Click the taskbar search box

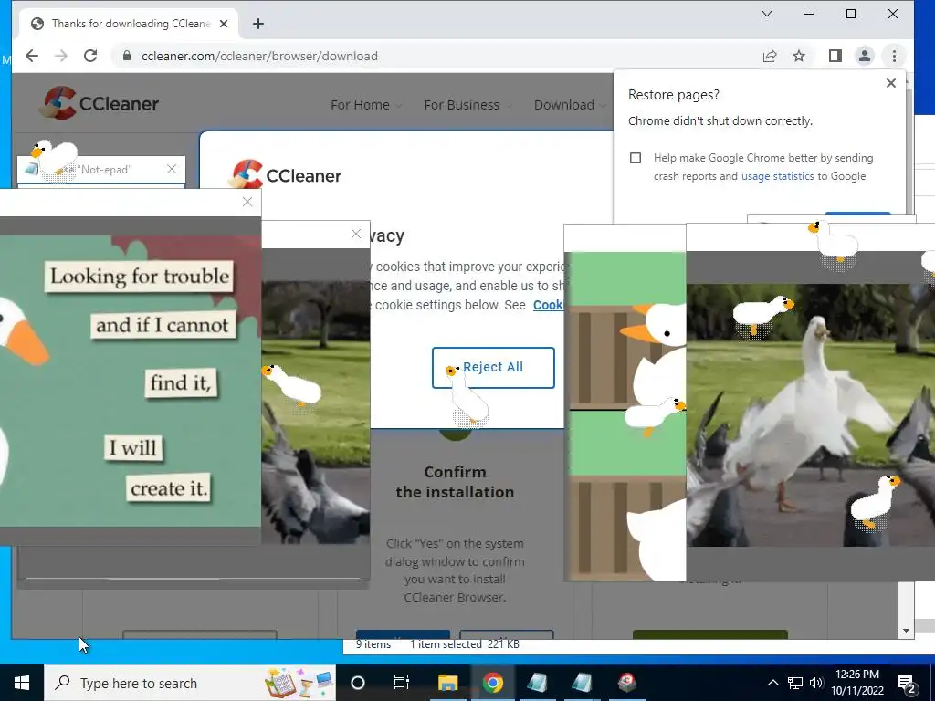[x=190, y=683]
